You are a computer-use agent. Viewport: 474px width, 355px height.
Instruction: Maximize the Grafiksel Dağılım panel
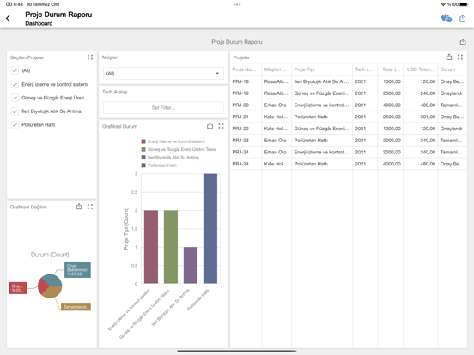90,207
